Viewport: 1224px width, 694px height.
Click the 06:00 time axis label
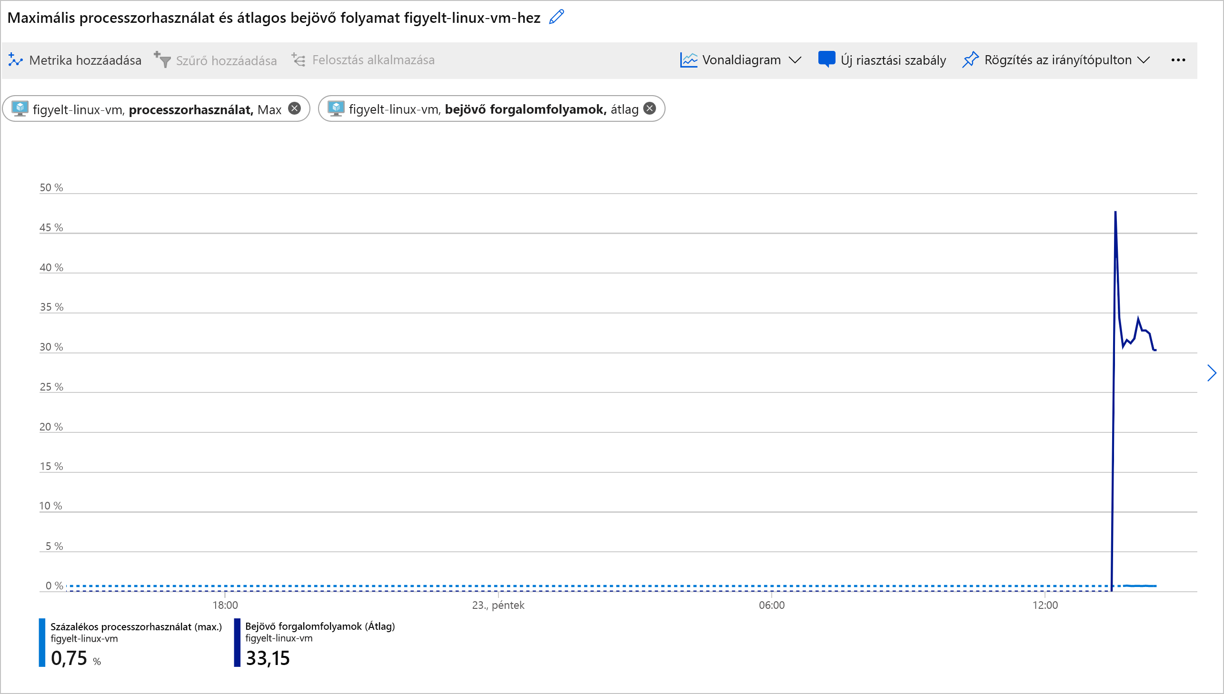click(x=772, y=606)
